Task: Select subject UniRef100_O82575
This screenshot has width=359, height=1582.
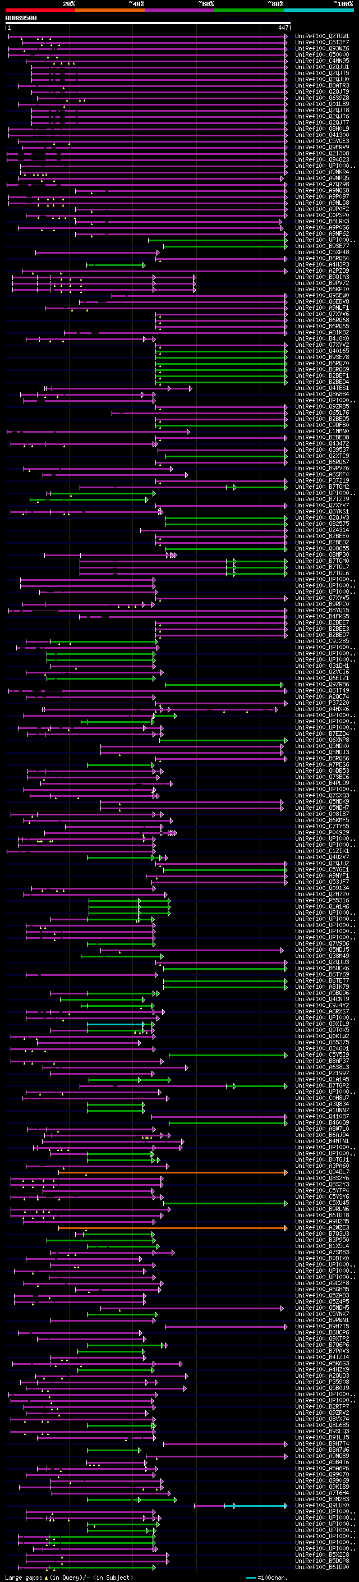Action: click(322, 524)
